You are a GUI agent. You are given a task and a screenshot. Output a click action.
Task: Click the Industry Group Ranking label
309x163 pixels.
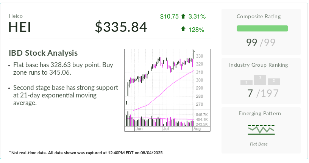click(258, 65)
